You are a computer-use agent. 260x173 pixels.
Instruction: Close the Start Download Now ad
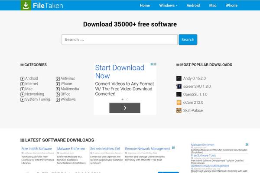tap(155, 64)
